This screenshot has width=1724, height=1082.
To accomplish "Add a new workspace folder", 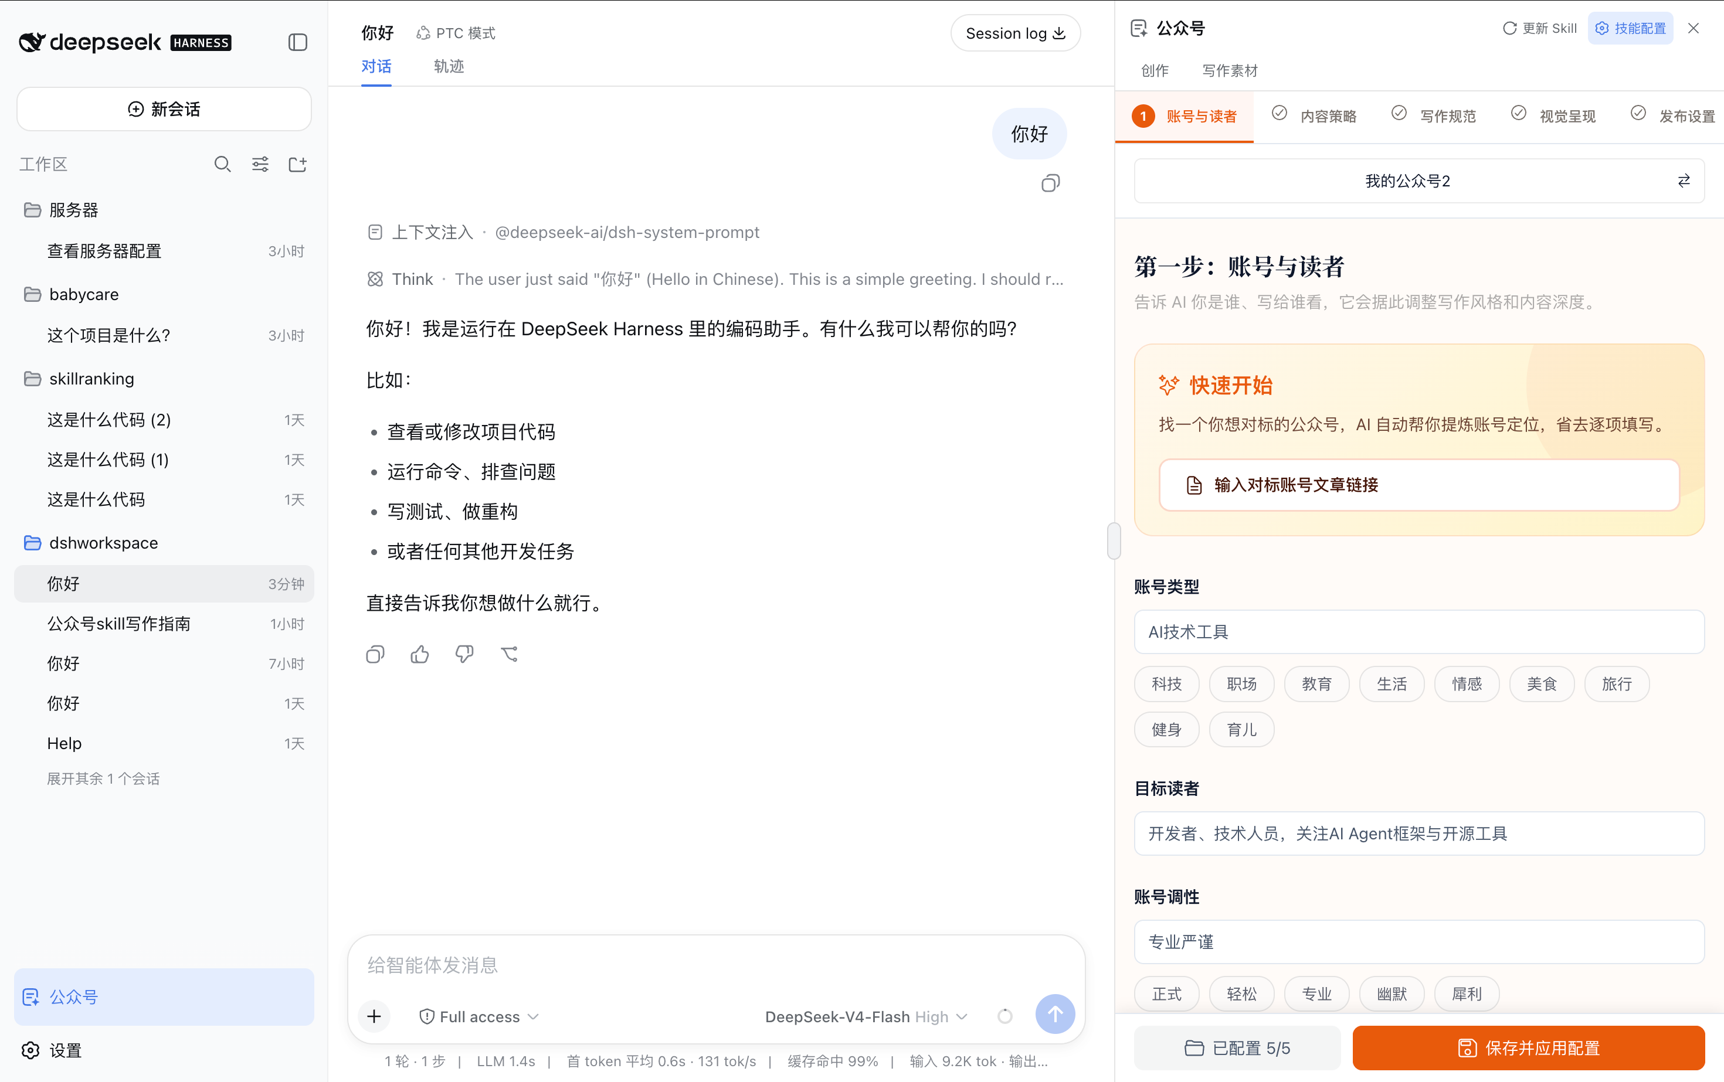I will coord(298,165).
